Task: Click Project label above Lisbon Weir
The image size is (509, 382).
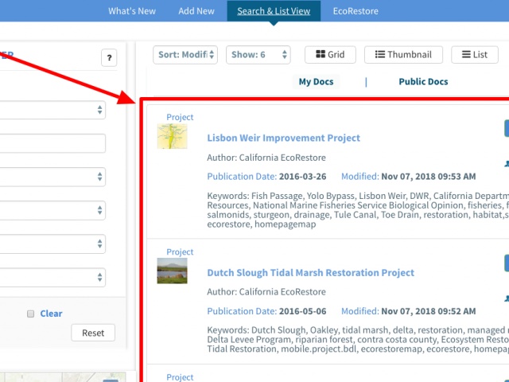Action: click(x=180, y=117)
